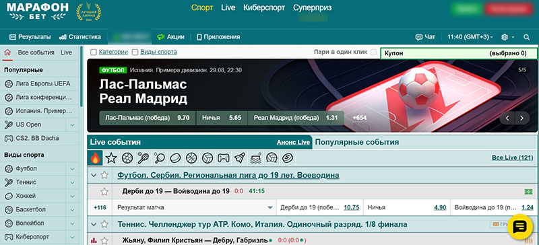This screenshot has height=245, width=539.
Task: Open settings gear icon in top bar
Action: [505, 37]
